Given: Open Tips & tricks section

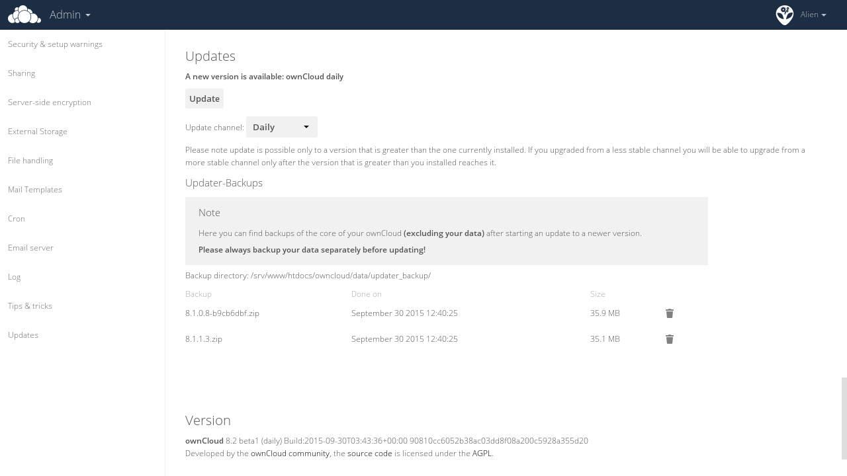Looking at the screenshot, I should [30, 306].
